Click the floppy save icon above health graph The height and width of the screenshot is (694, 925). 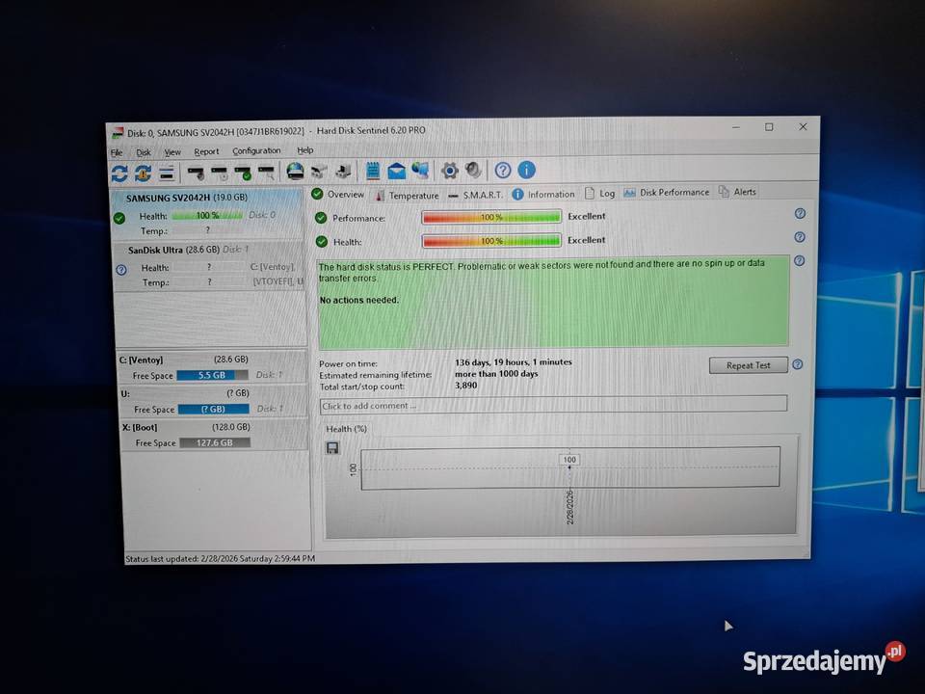tap(332, 447)
